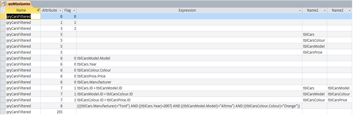Click the WHERE expression containing "Ford"
The image size is (353, 116).
pyautogui.click(x=189, y=106)
